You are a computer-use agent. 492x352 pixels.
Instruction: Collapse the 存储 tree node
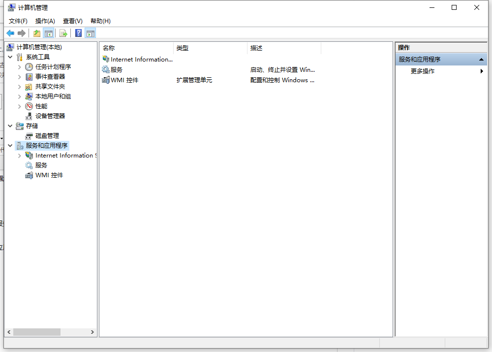(10, 126)
